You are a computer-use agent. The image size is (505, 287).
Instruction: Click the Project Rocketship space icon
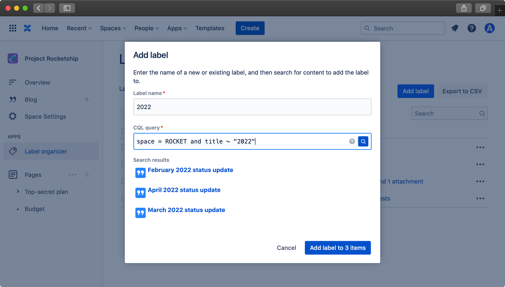coord(13,58)
